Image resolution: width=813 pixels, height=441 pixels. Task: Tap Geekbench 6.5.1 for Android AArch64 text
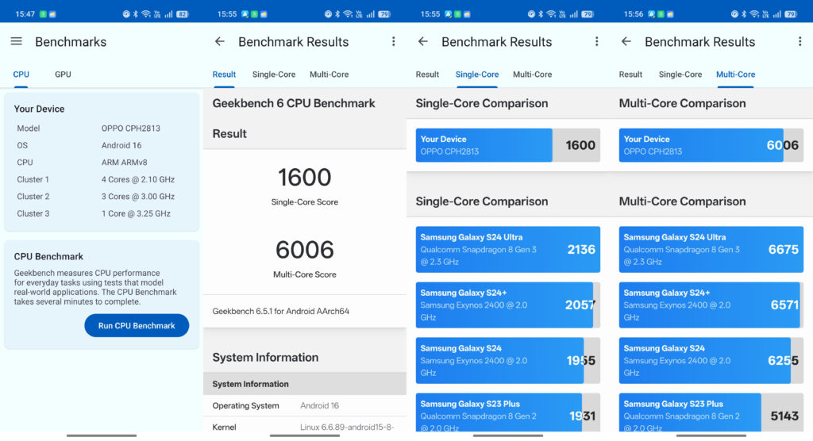pos(280,311)
